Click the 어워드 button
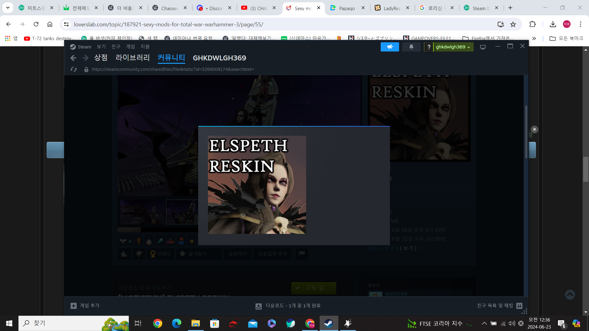This screenshot has width=589, height=331. [160, 254]
